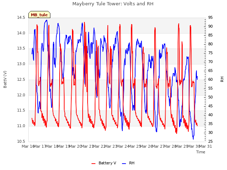227x170 pixels.
Task: Click the 70 tick on RH axis
Action: coord(210,62)
